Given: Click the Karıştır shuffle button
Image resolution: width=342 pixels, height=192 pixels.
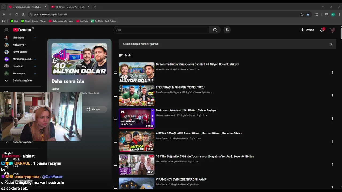Looking at the screenshot, I should click(x=93, y=109).
